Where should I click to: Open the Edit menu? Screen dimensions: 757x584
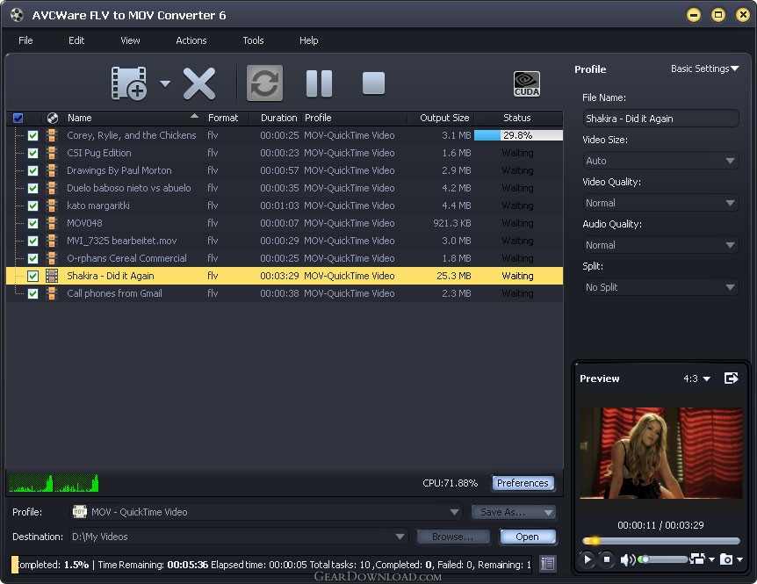(x=76, y=40)
